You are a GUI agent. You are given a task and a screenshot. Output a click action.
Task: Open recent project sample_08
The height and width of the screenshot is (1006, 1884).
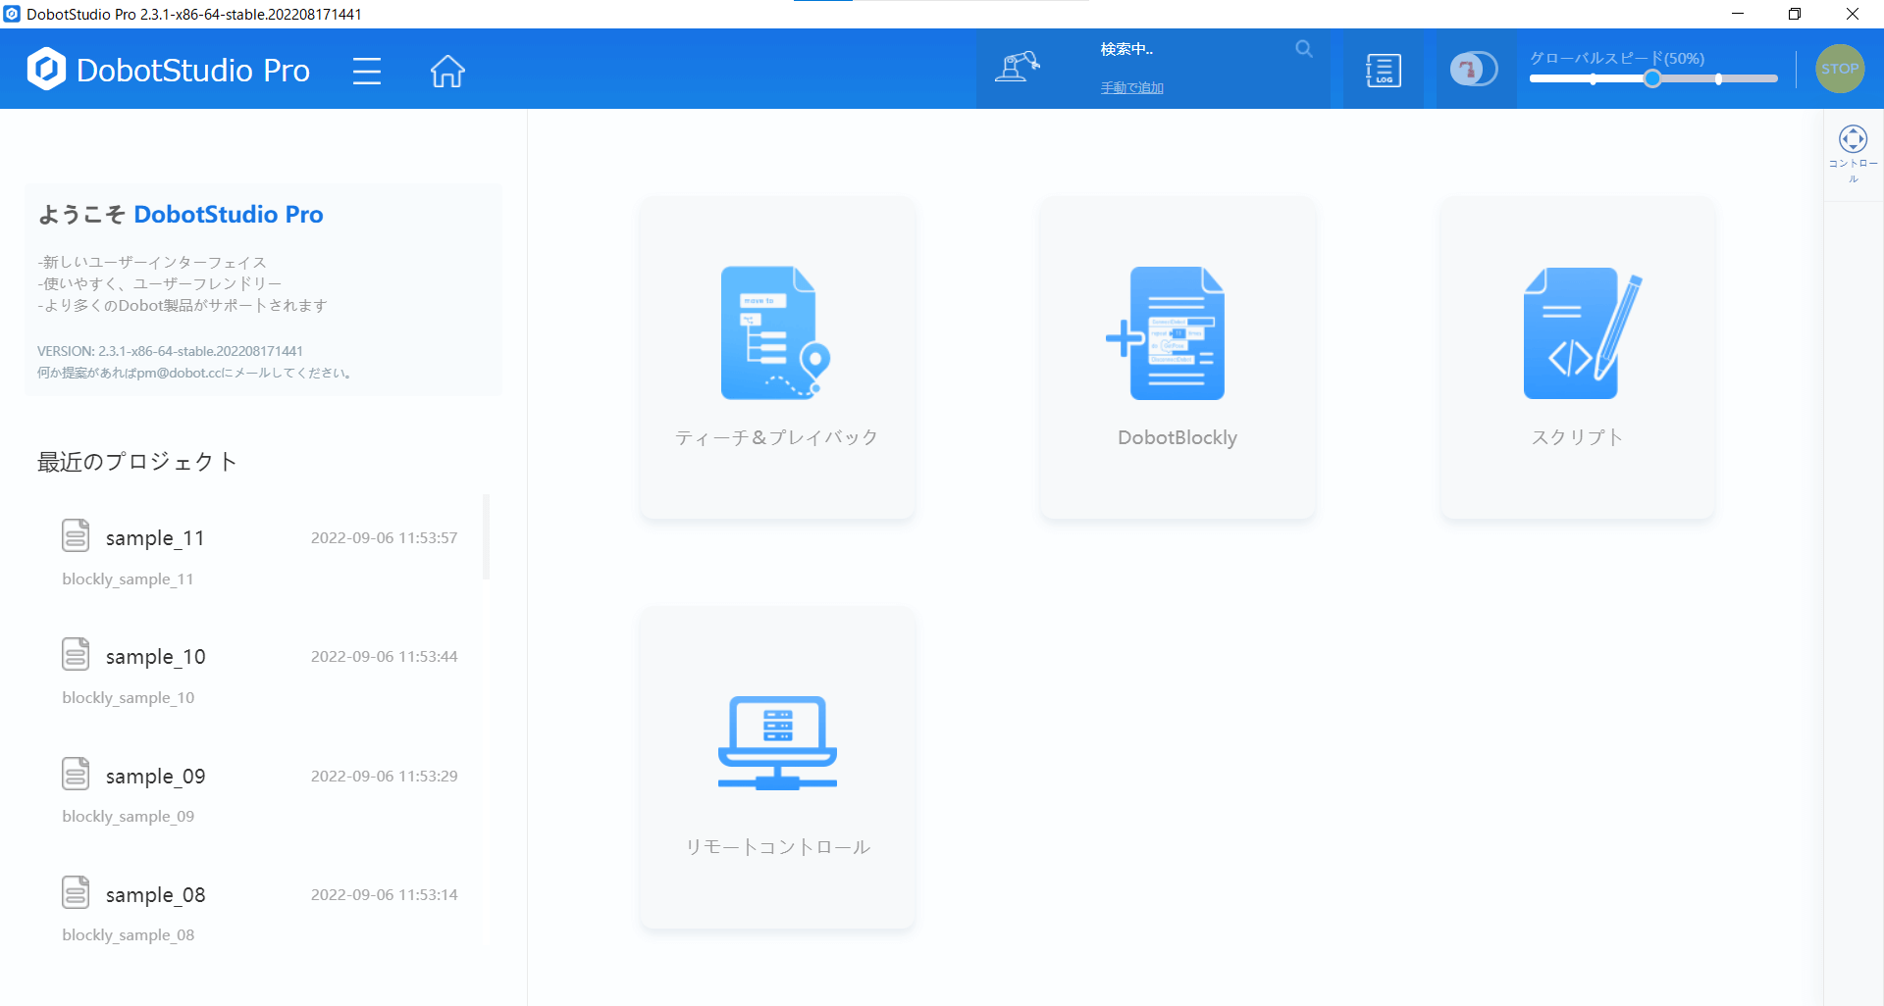(x=155, y=895)
